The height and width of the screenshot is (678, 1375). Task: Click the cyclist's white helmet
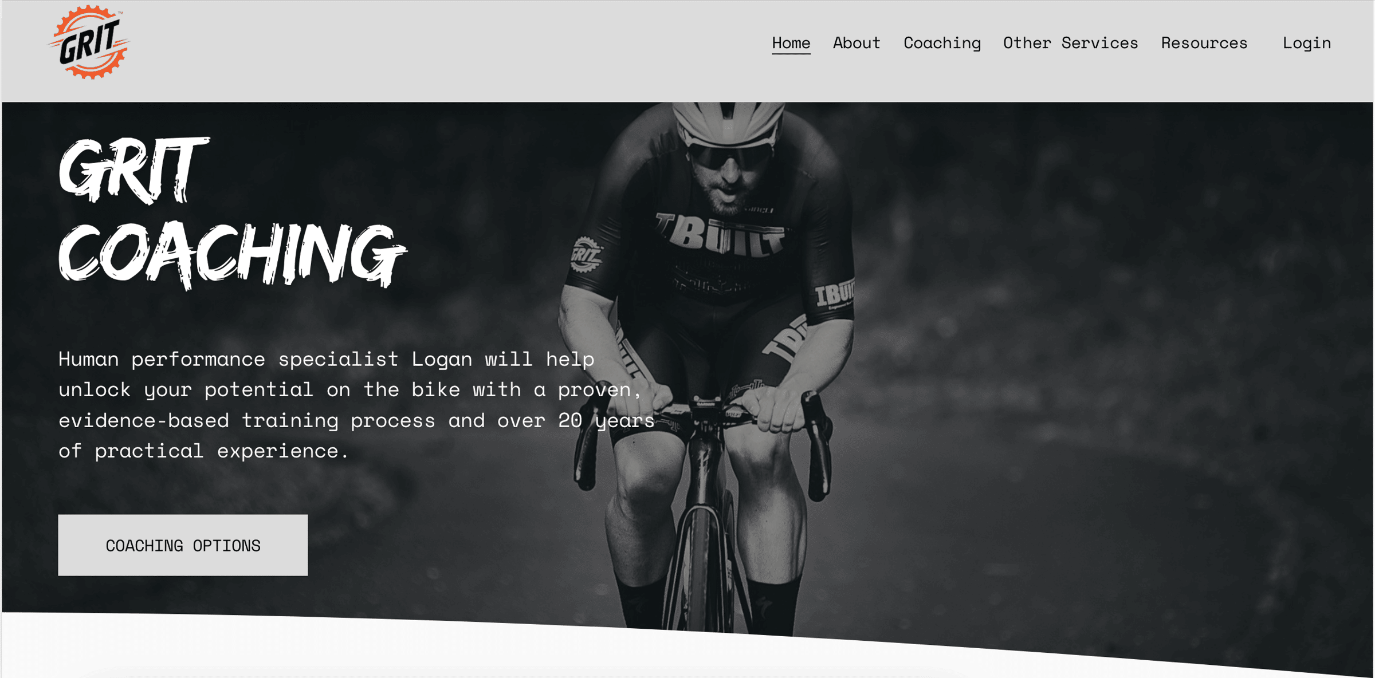728,123
